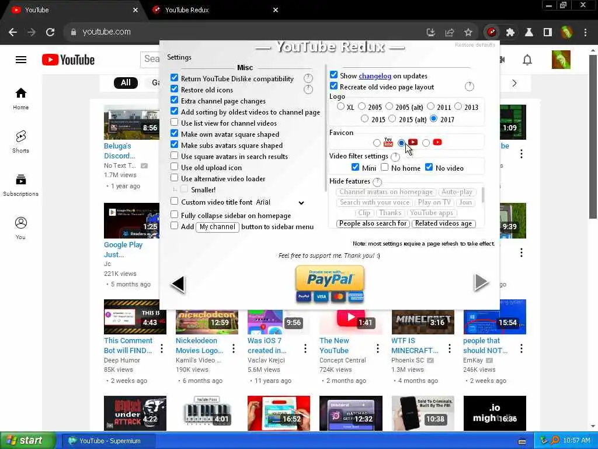The width and height of the screenshot is (598, 449).
Task: Show help for Return YouTube Dislike compatibility
Action: point(308,79)
